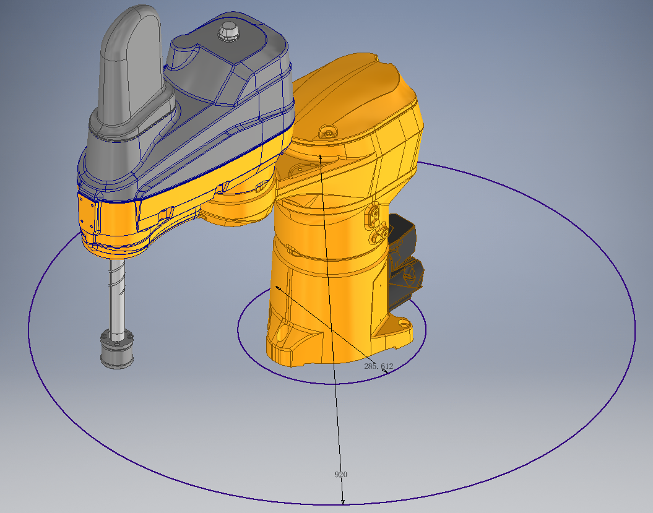Click the 285.612 dimension value
Image resolution: width=653 pixels, height=513 pixels.
point(378,366)
